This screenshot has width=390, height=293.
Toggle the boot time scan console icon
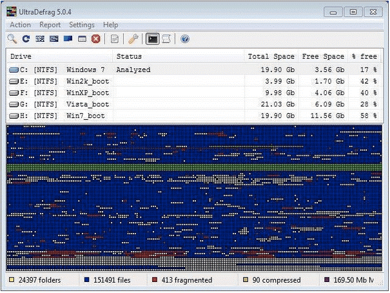pos(153,39)
